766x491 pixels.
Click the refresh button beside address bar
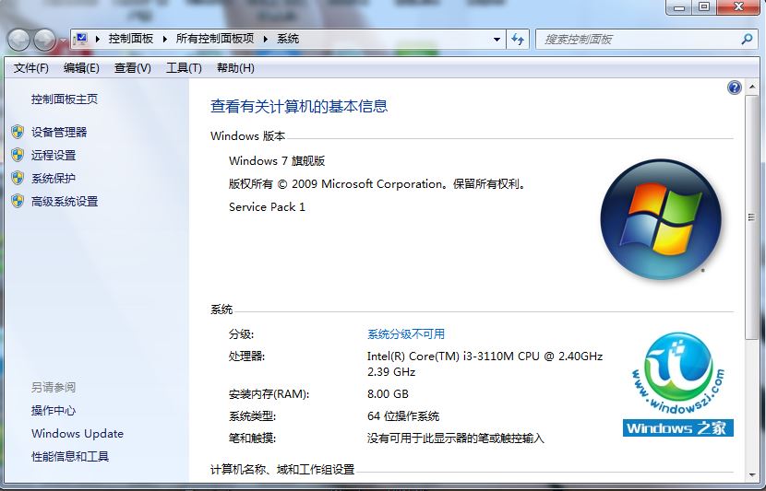coord(518,40)
